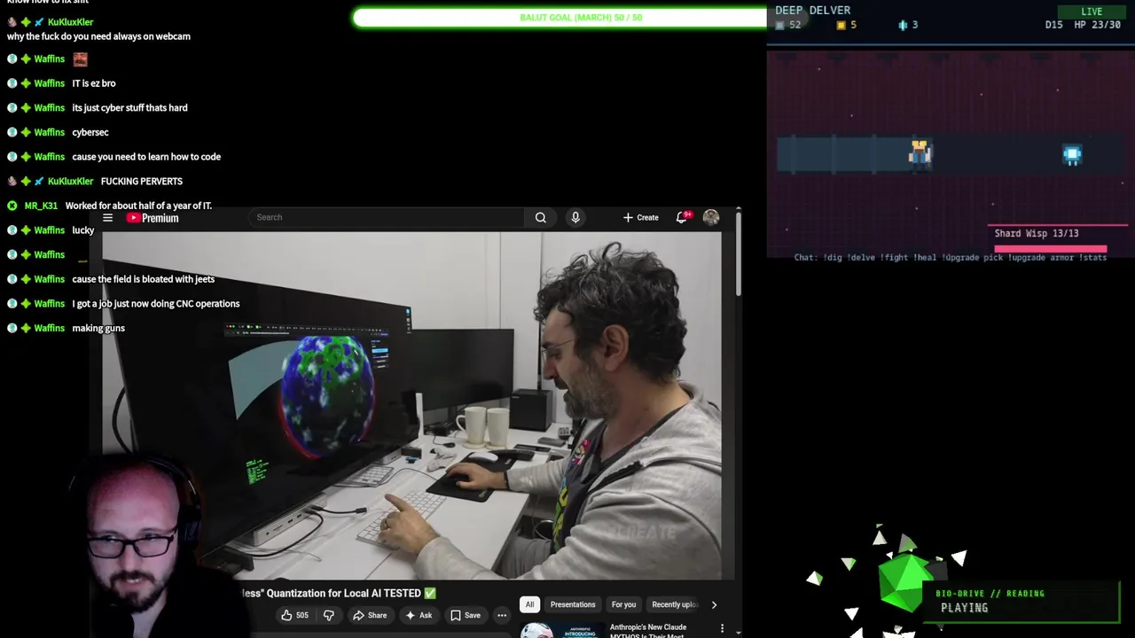Viewport: 1135px width, 638px height.
Task: Click the "making guns" chat message
Action: click(x=98, y=328)
